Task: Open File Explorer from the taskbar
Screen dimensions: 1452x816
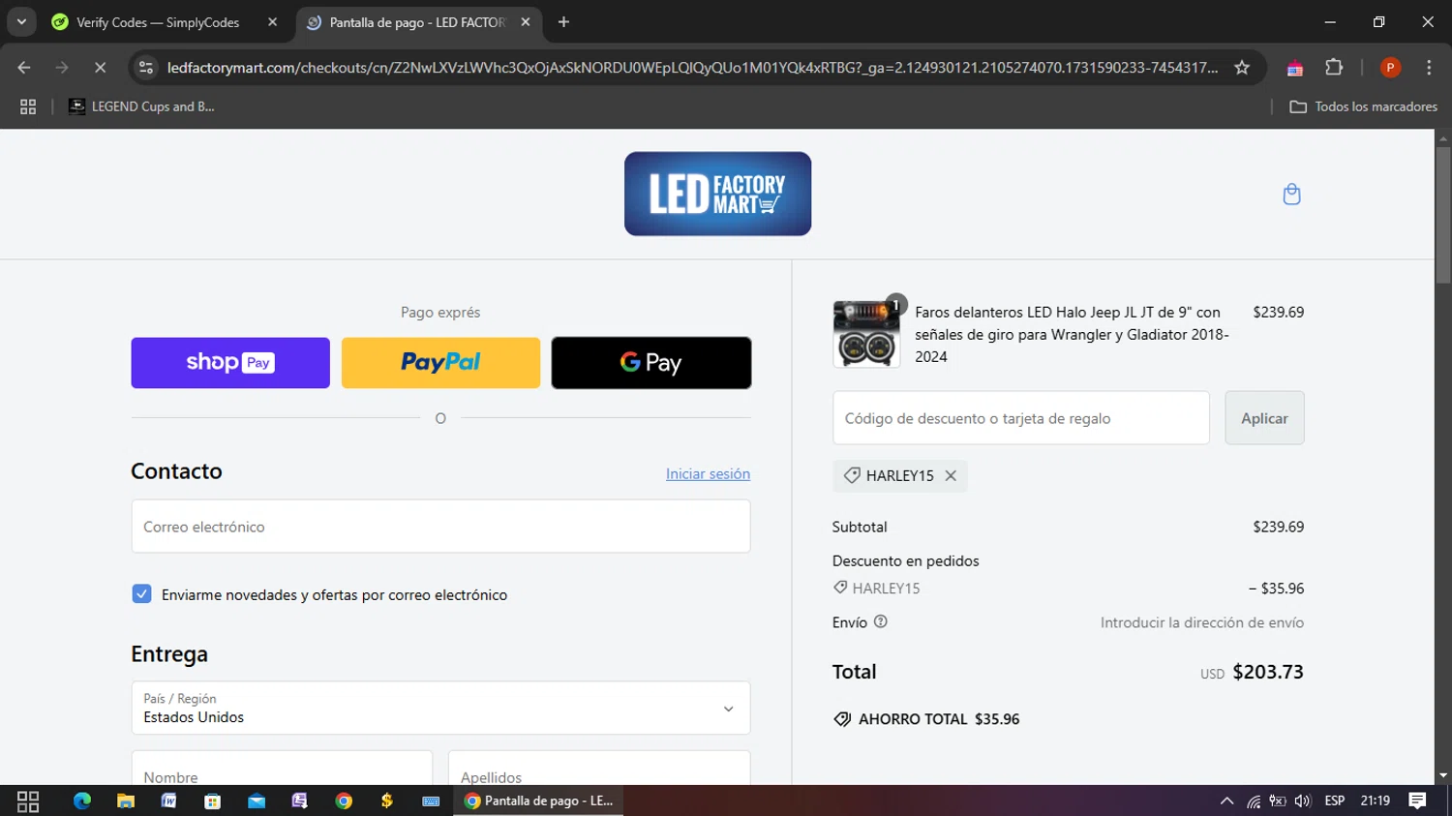Action: click(126, 801)
